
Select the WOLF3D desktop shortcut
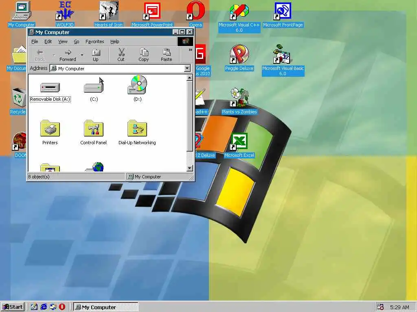65,14
